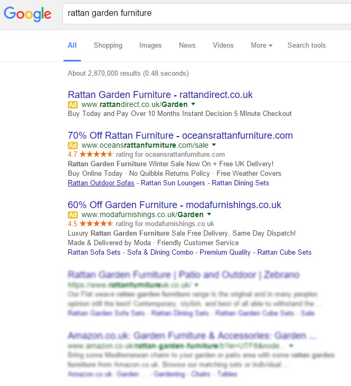
Task: Click the 'Buy Today and Pay Over 10 Months' description
Action: click(179, 113)
